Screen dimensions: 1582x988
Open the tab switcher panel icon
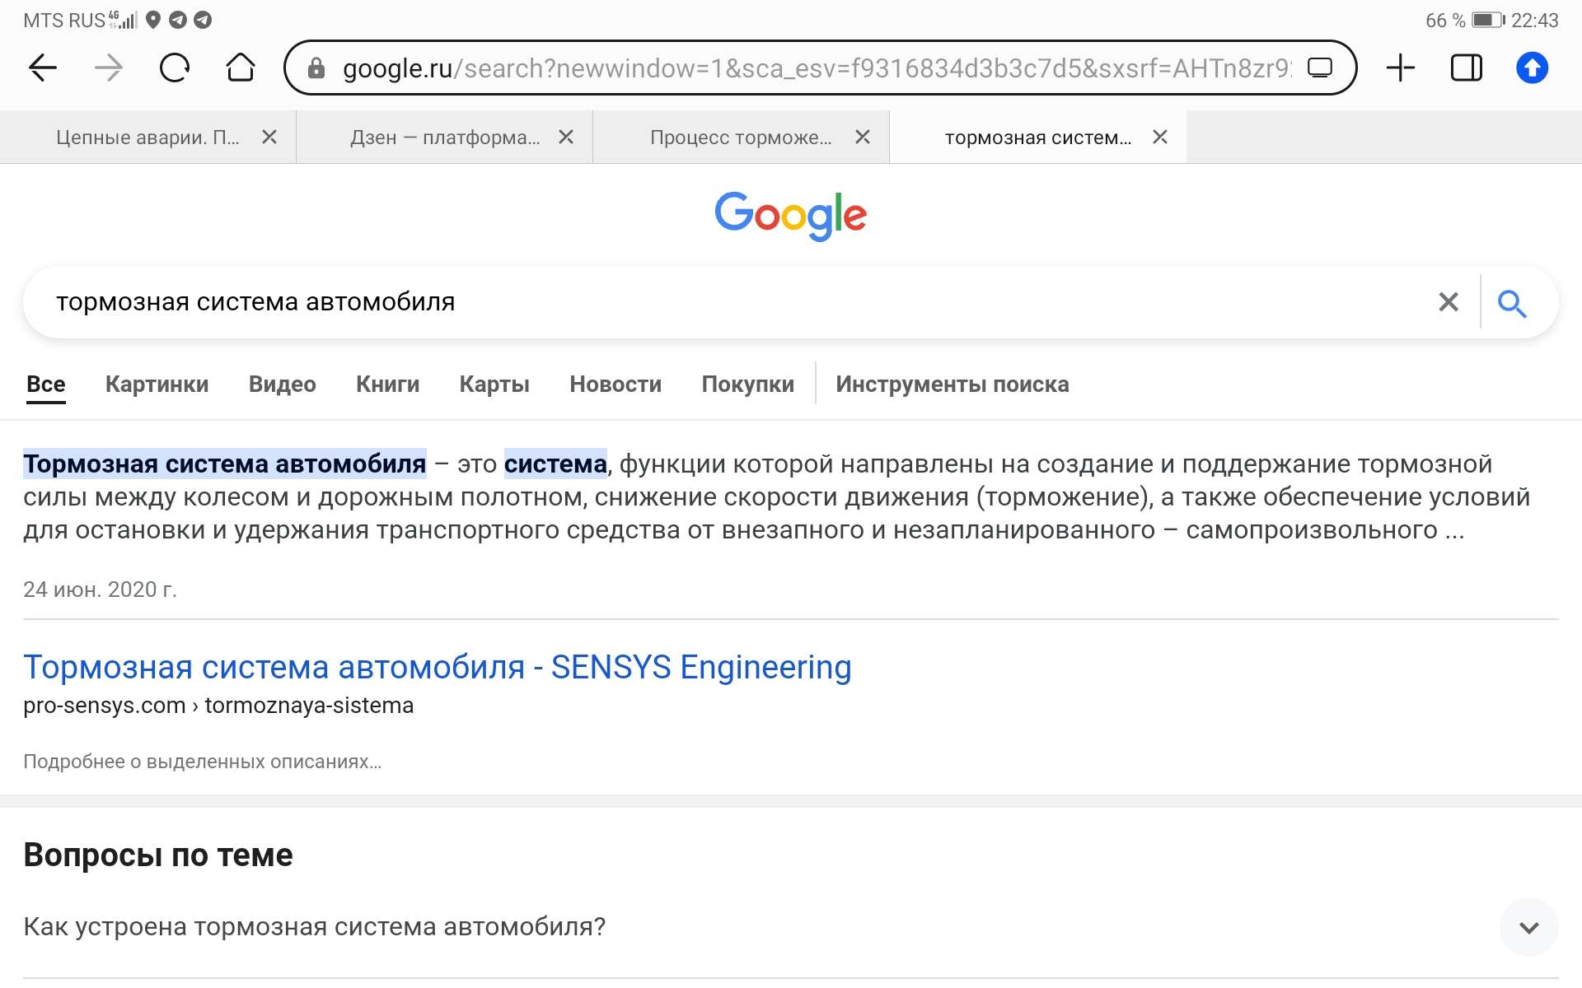[1466, 68]
